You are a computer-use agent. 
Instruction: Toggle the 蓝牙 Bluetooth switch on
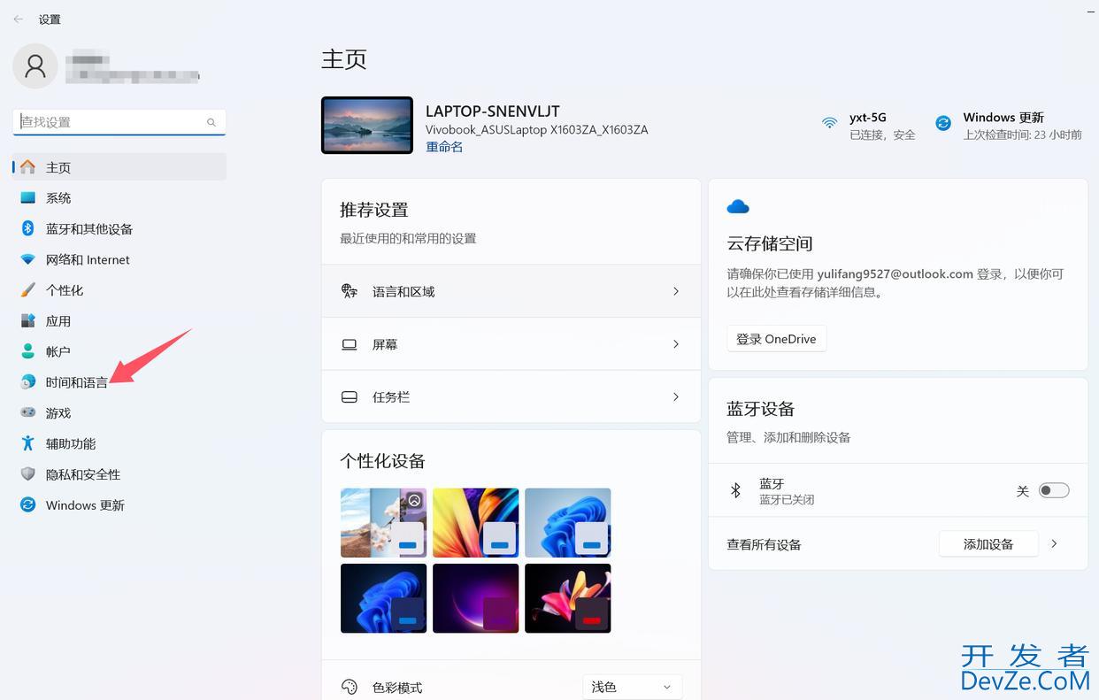(x=1053, y=490)
